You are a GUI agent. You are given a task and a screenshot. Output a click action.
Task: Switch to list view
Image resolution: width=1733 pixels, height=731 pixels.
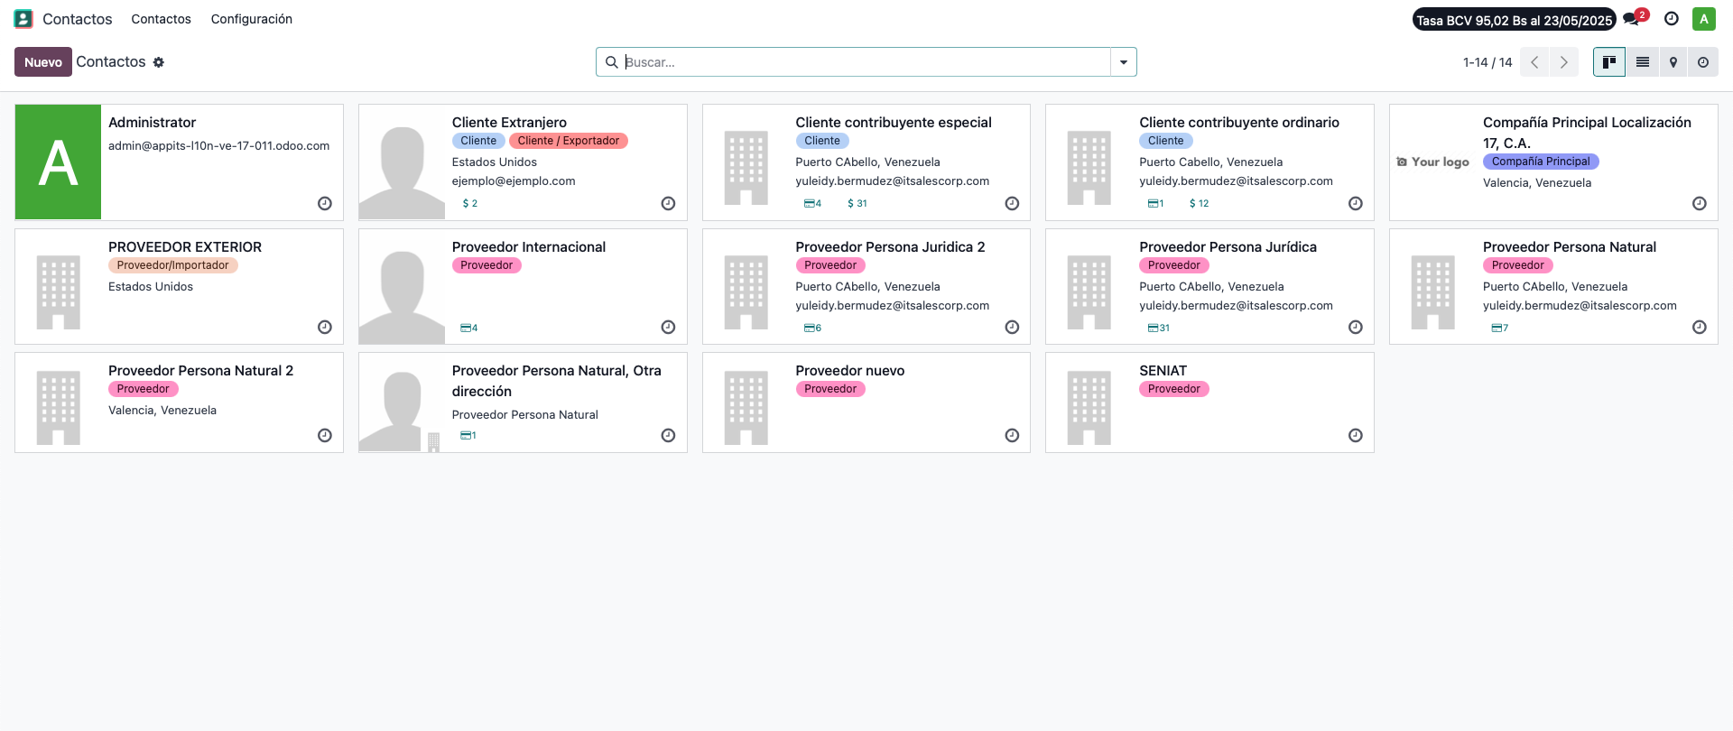[1642, 62]
